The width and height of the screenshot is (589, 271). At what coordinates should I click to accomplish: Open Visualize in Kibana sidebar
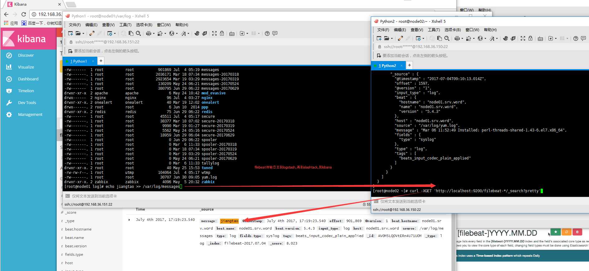click(x=26, y=67)
